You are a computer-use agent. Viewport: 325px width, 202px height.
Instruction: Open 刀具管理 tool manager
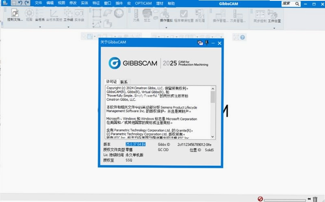[x=238, y=16]
